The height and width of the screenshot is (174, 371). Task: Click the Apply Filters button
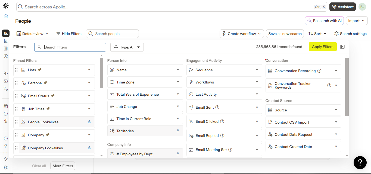[322, 46]
